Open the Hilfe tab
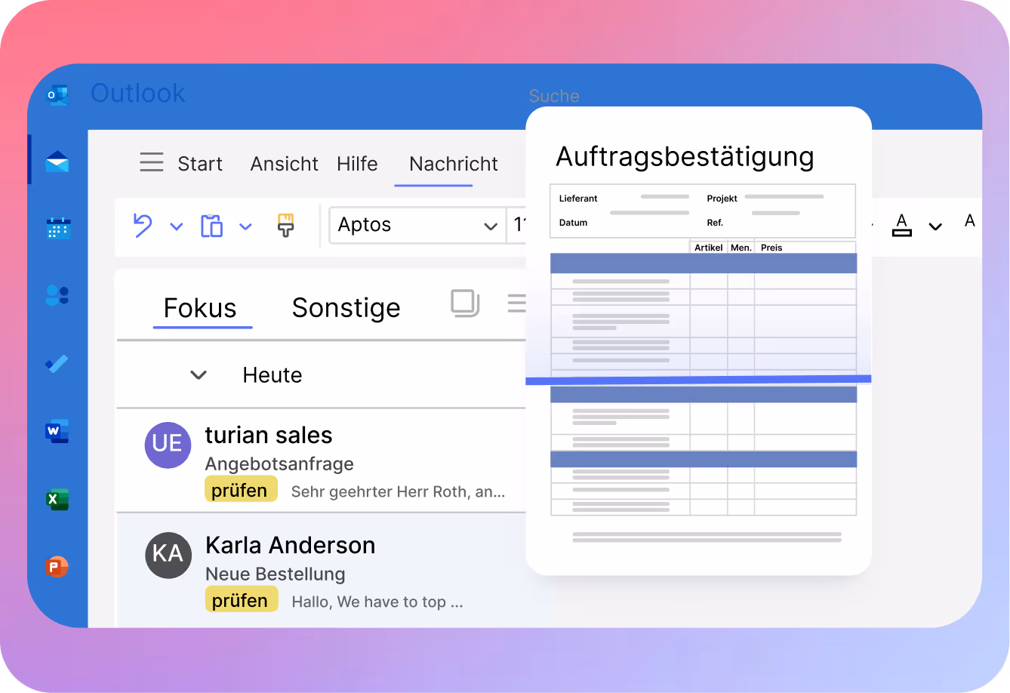Image resolution: width=1010 pixels, height=693 pixels. 358,164
